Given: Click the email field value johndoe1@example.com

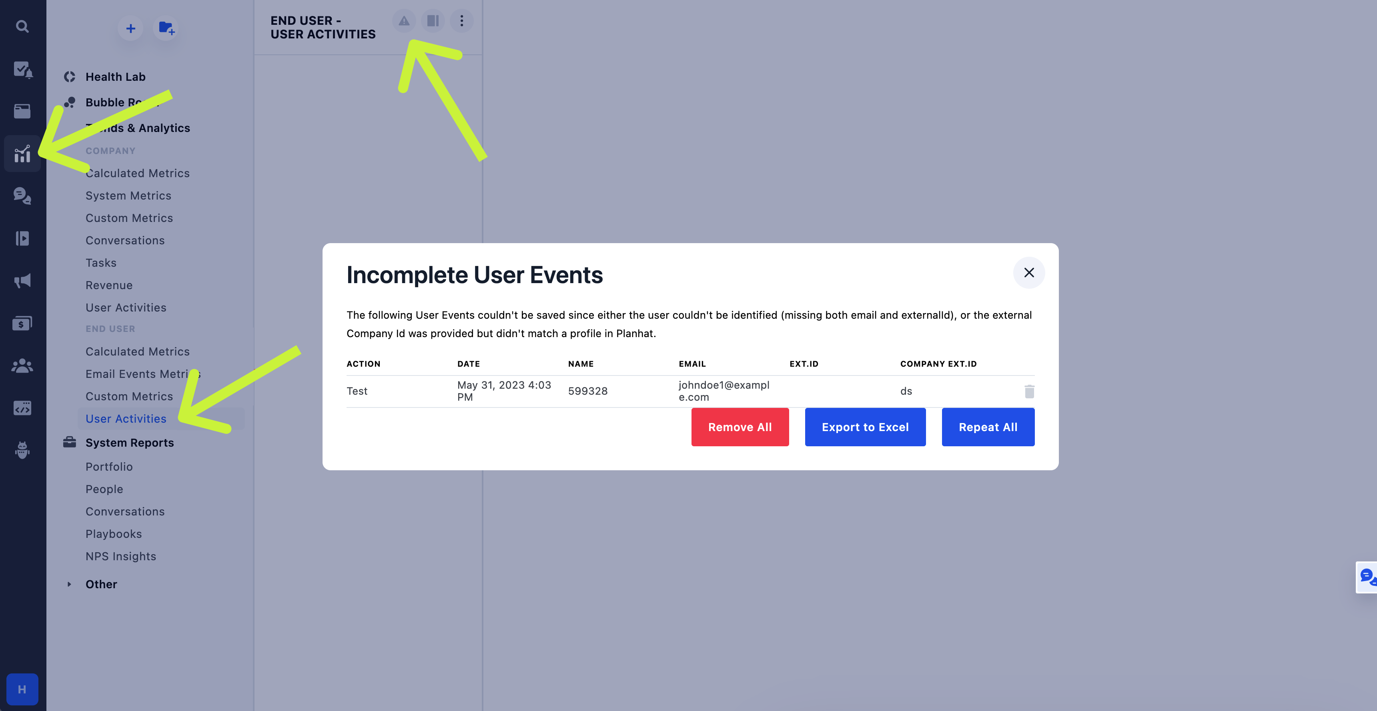Looking at the screenshot, I should coord(724,391).
